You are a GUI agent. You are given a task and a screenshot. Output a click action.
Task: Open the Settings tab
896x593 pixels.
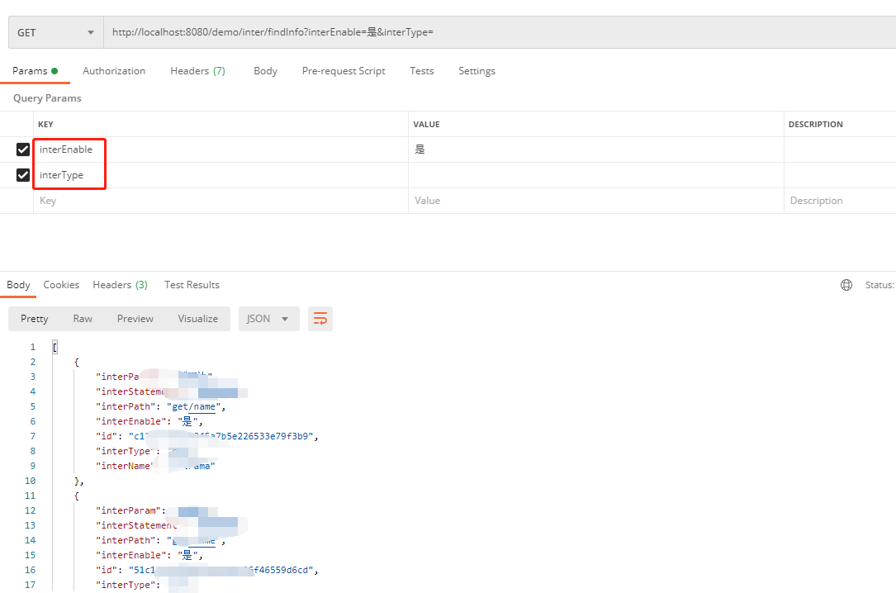tap(476, 71)
